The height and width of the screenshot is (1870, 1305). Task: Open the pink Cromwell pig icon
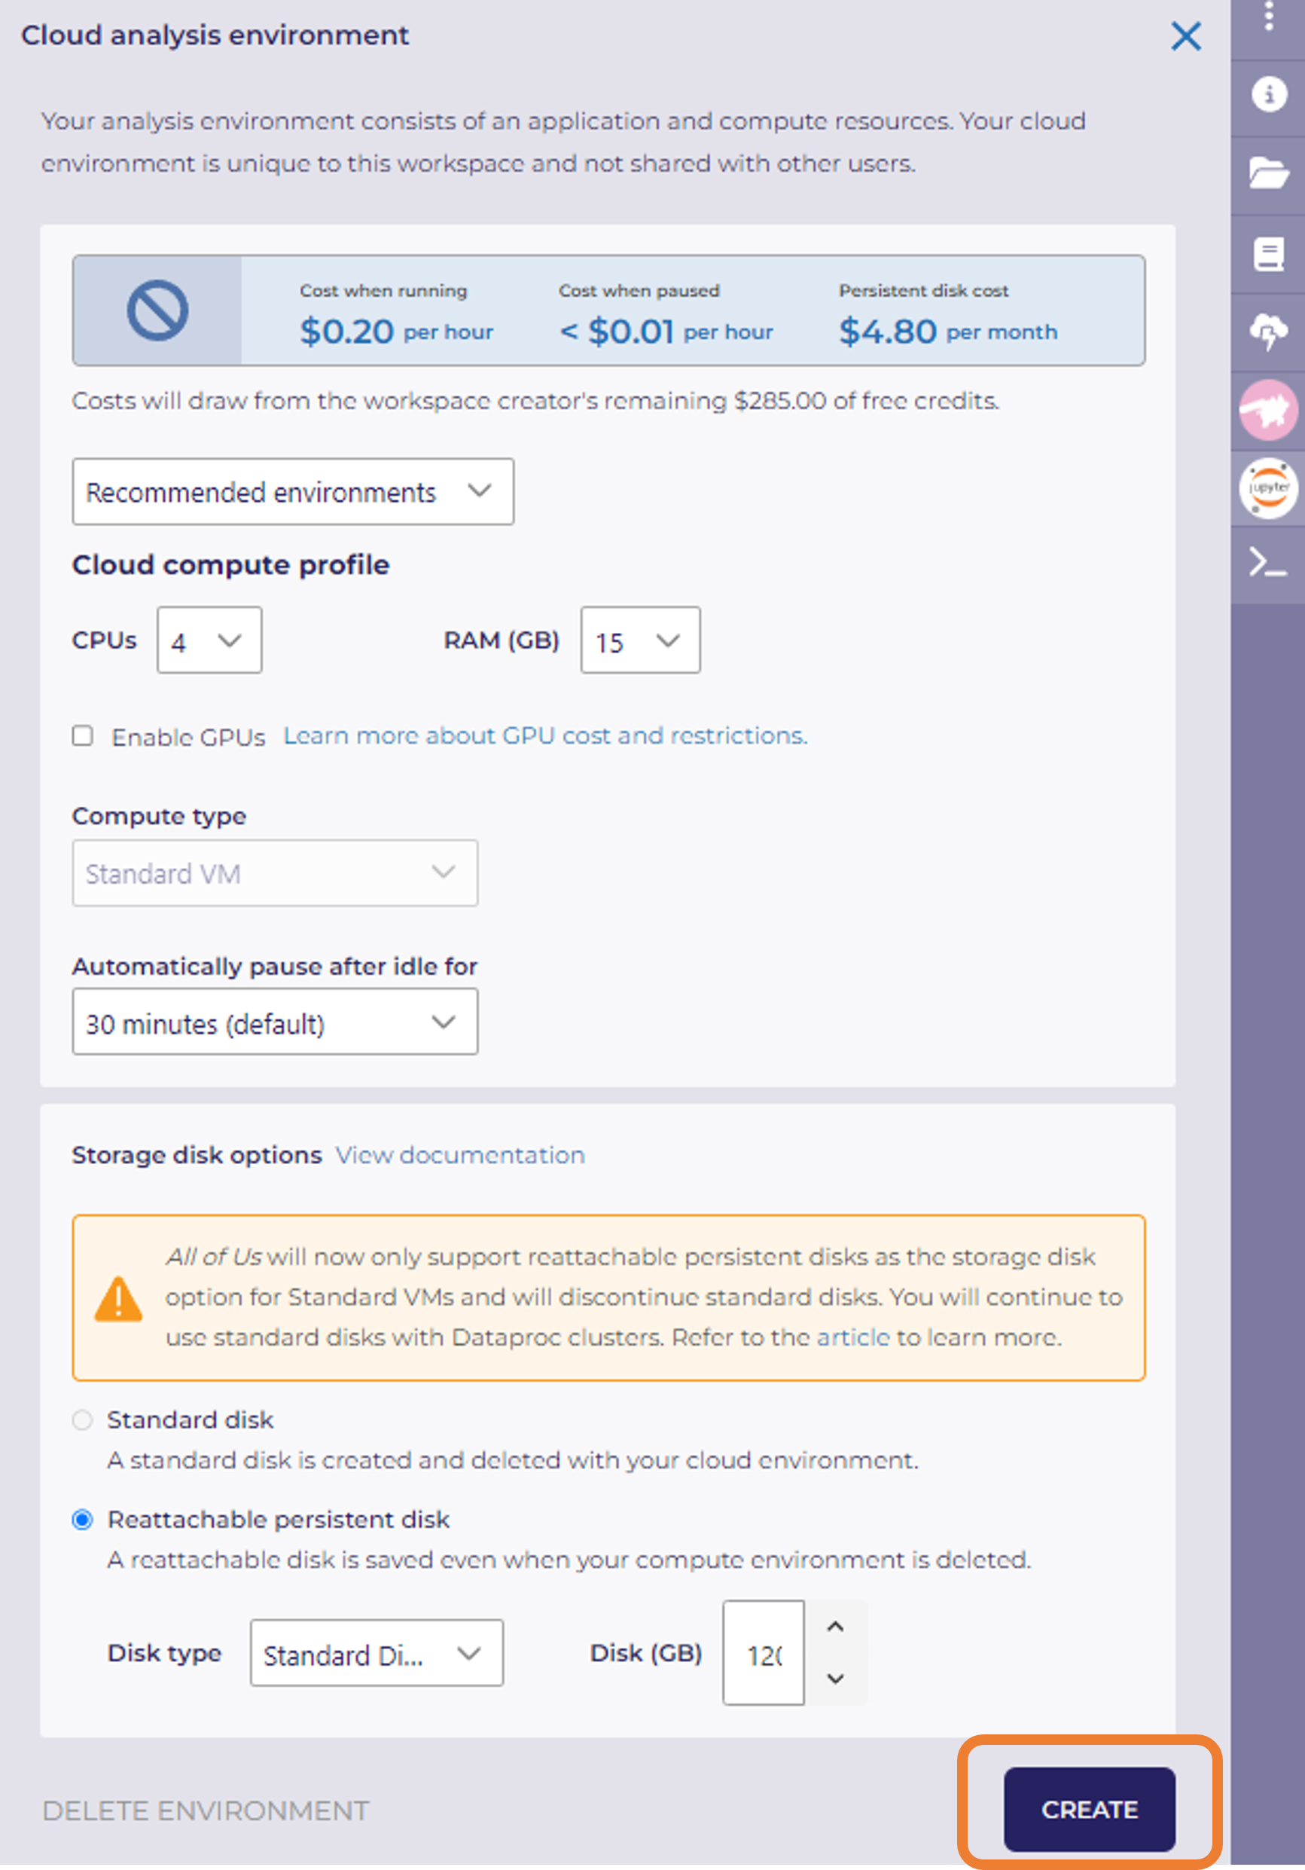(x=1267, y=410)
